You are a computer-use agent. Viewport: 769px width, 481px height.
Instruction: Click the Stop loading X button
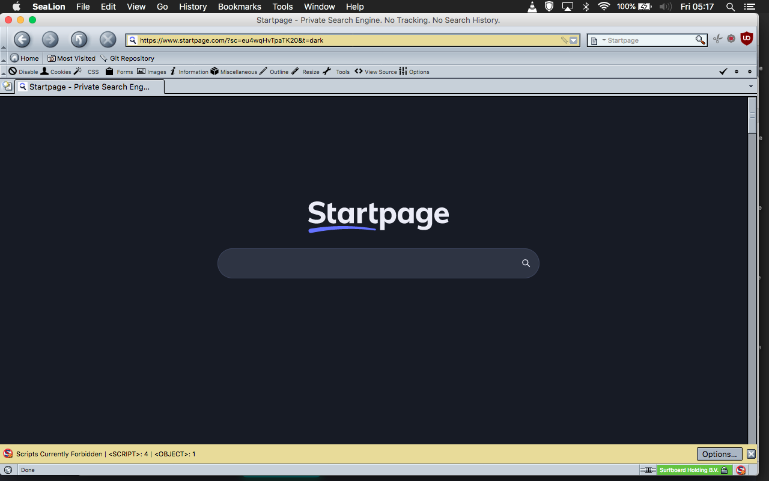(x=108, y=40)
